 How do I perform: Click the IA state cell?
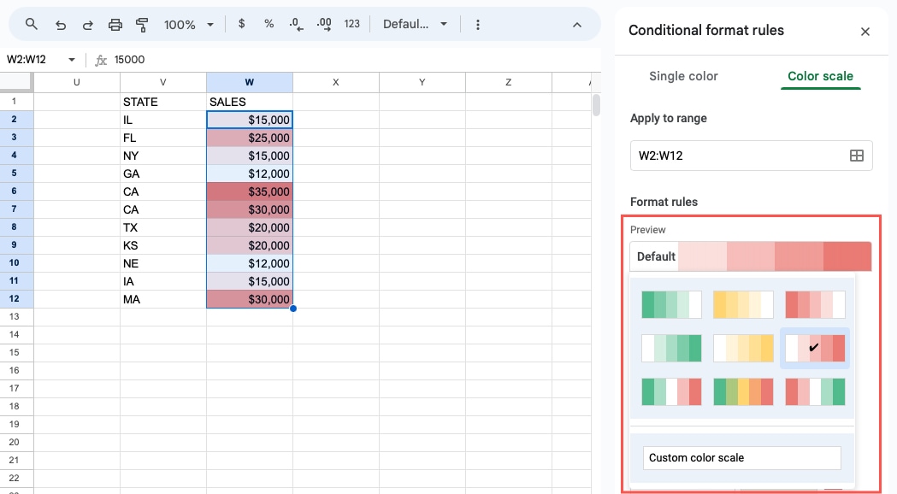point(163,281)
